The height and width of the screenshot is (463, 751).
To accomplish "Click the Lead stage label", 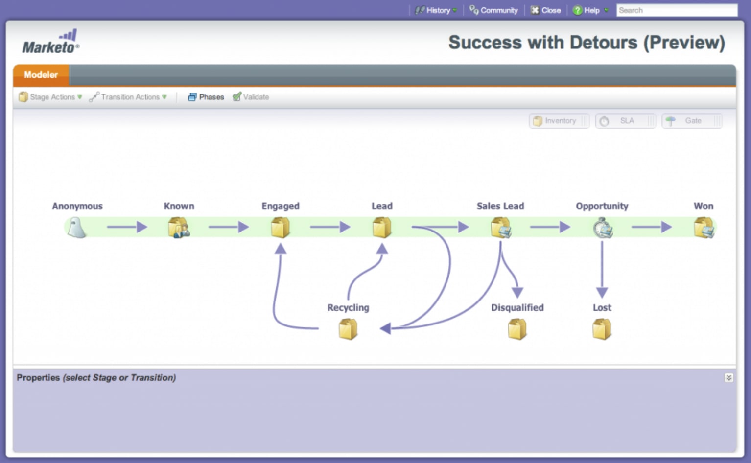I will 382,206.
